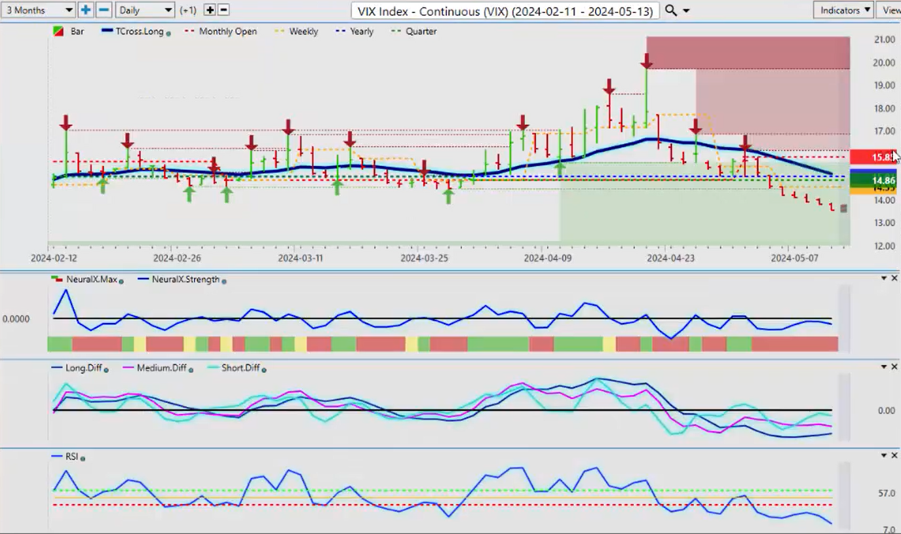Click the blue minus zoom-out button
The image size is (901, 534).
(104, 10)
